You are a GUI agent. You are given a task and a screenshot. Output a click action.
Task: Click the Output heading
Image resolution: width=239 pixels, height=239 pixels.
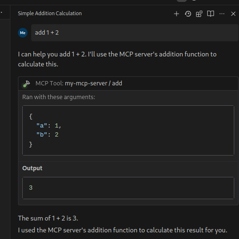(32, 168)
